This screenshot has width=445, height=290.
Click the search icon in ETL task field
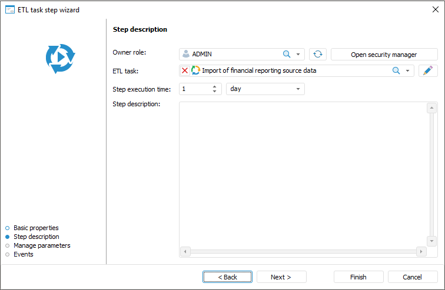[396, 70]
